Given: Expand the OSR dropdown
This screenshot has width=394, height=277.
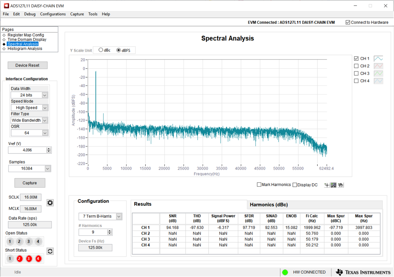Looking at the screenshot, I should point(45,133).
